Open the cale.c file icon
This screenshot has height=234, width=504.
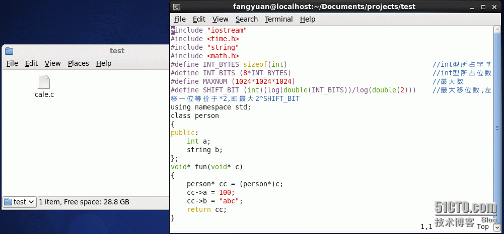click(44, 82)
